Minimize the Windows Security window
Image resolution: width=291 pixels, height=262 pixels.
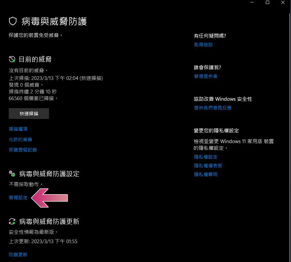click(252, 2)
